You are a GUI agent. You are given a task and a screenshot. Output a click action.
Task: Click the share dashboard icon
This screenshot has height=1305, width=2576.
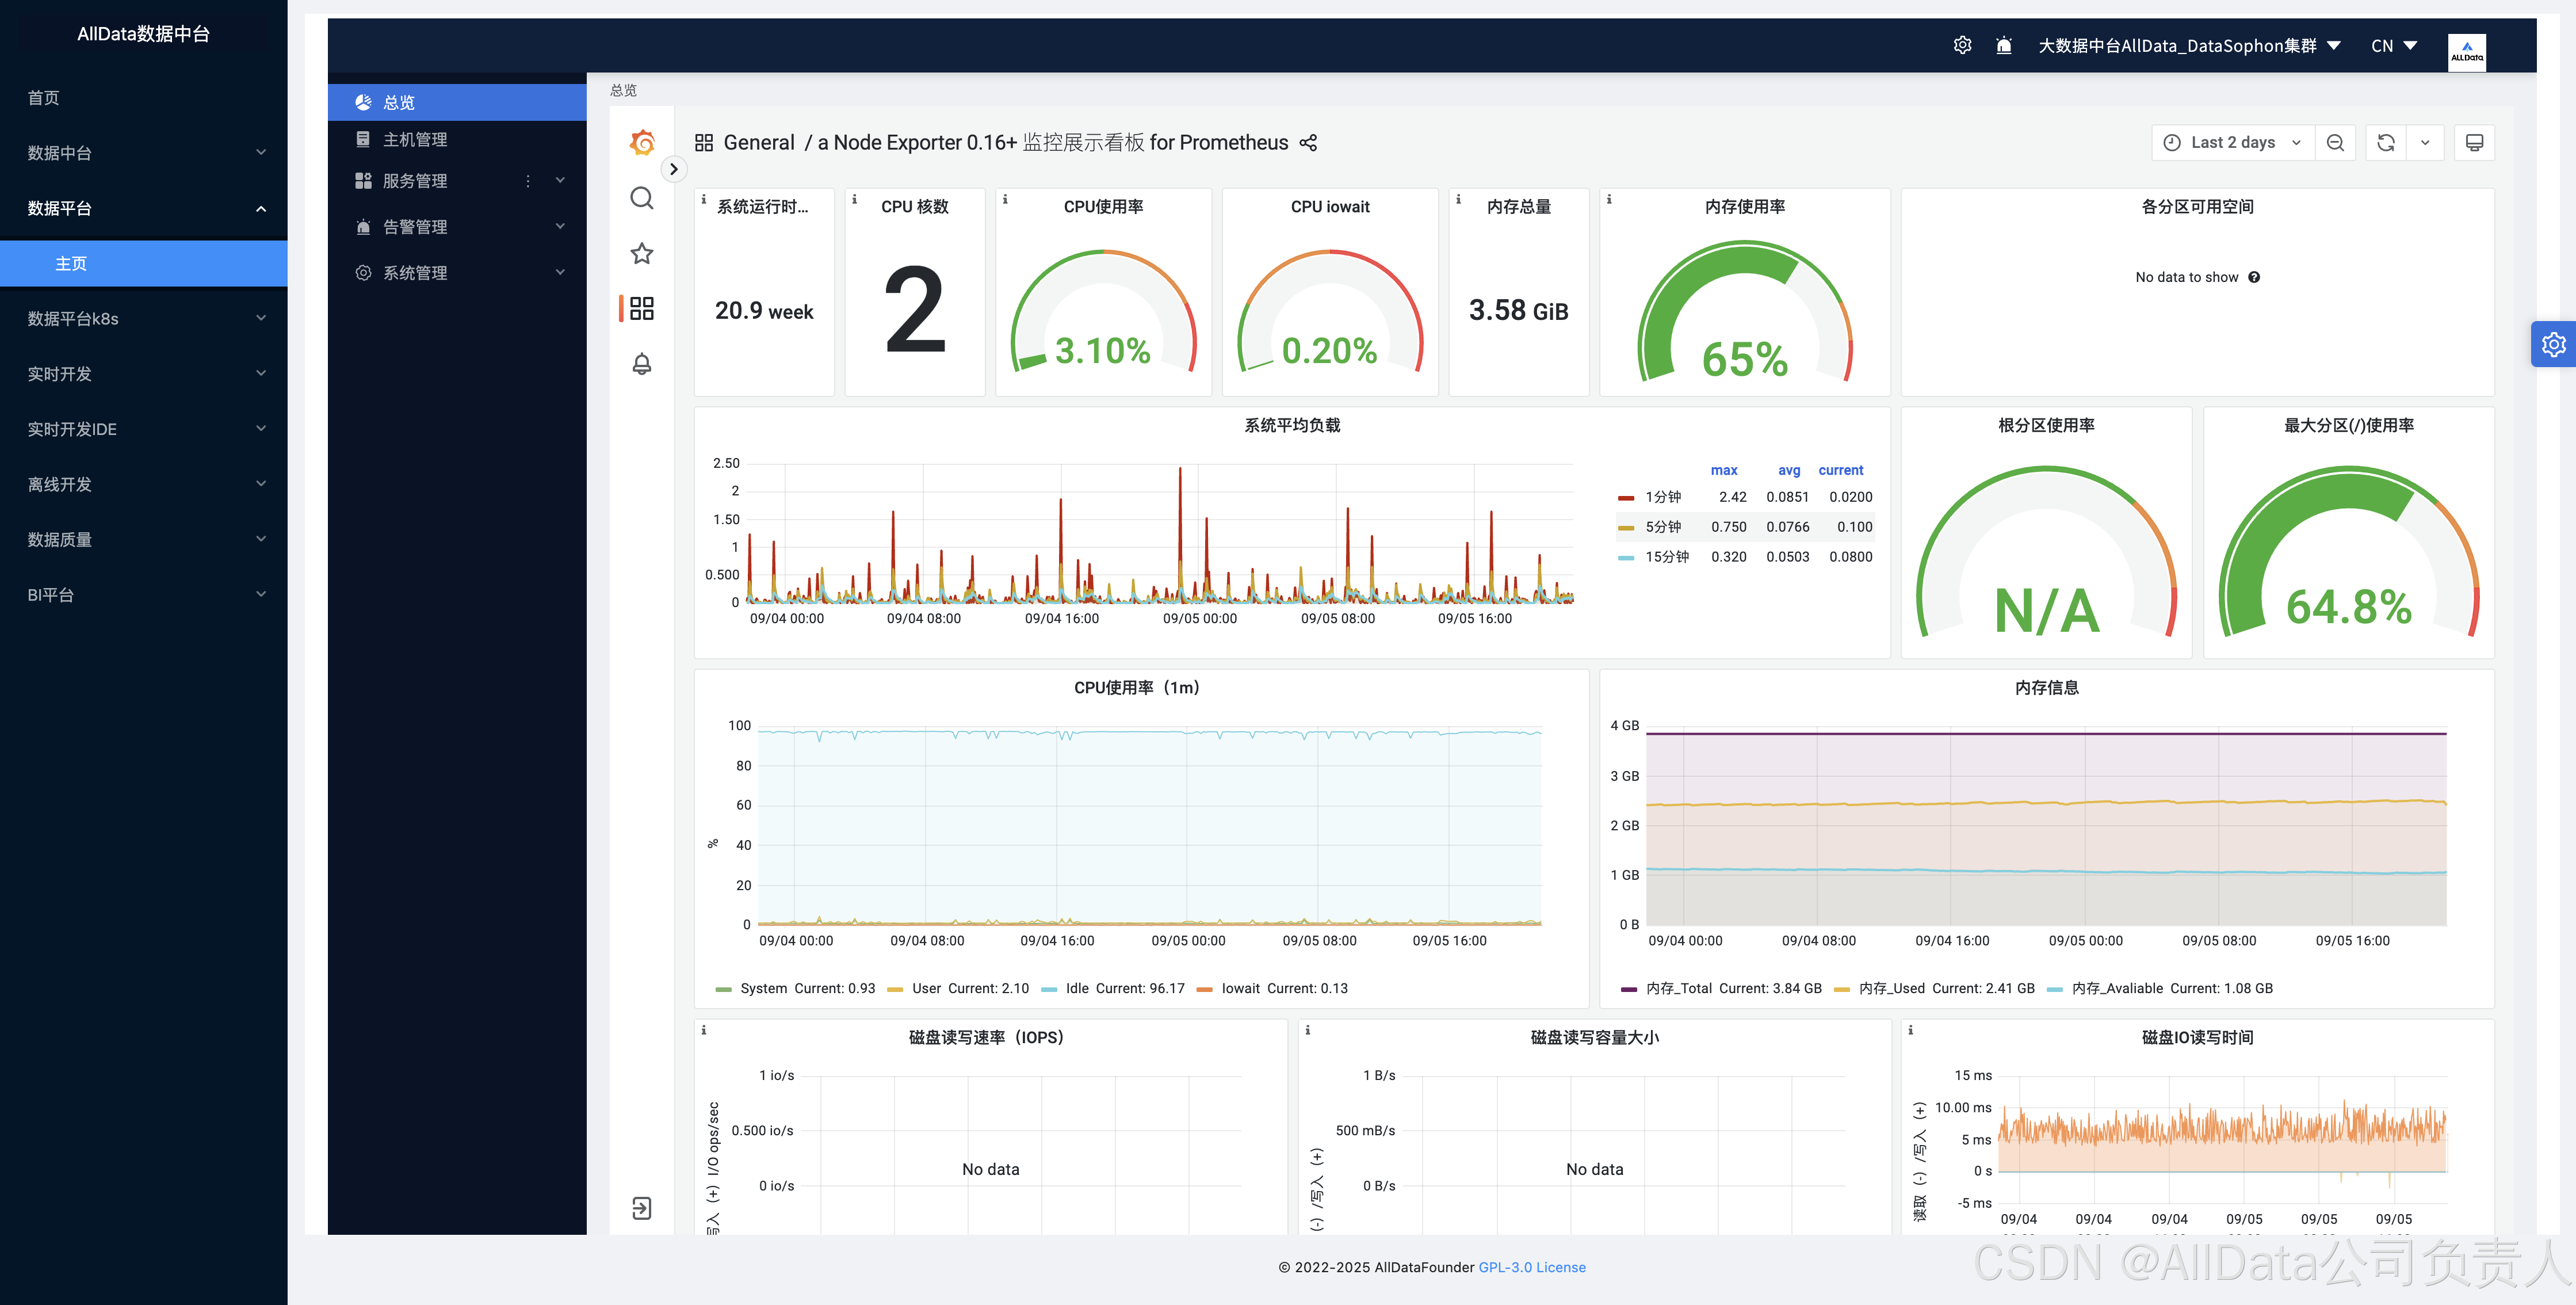[x=1308, y=143]
